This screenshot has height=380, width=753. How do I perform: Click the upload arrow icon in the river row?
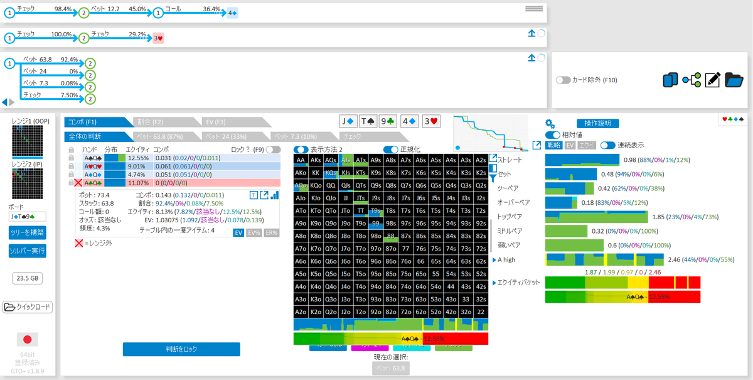(531, 58)
